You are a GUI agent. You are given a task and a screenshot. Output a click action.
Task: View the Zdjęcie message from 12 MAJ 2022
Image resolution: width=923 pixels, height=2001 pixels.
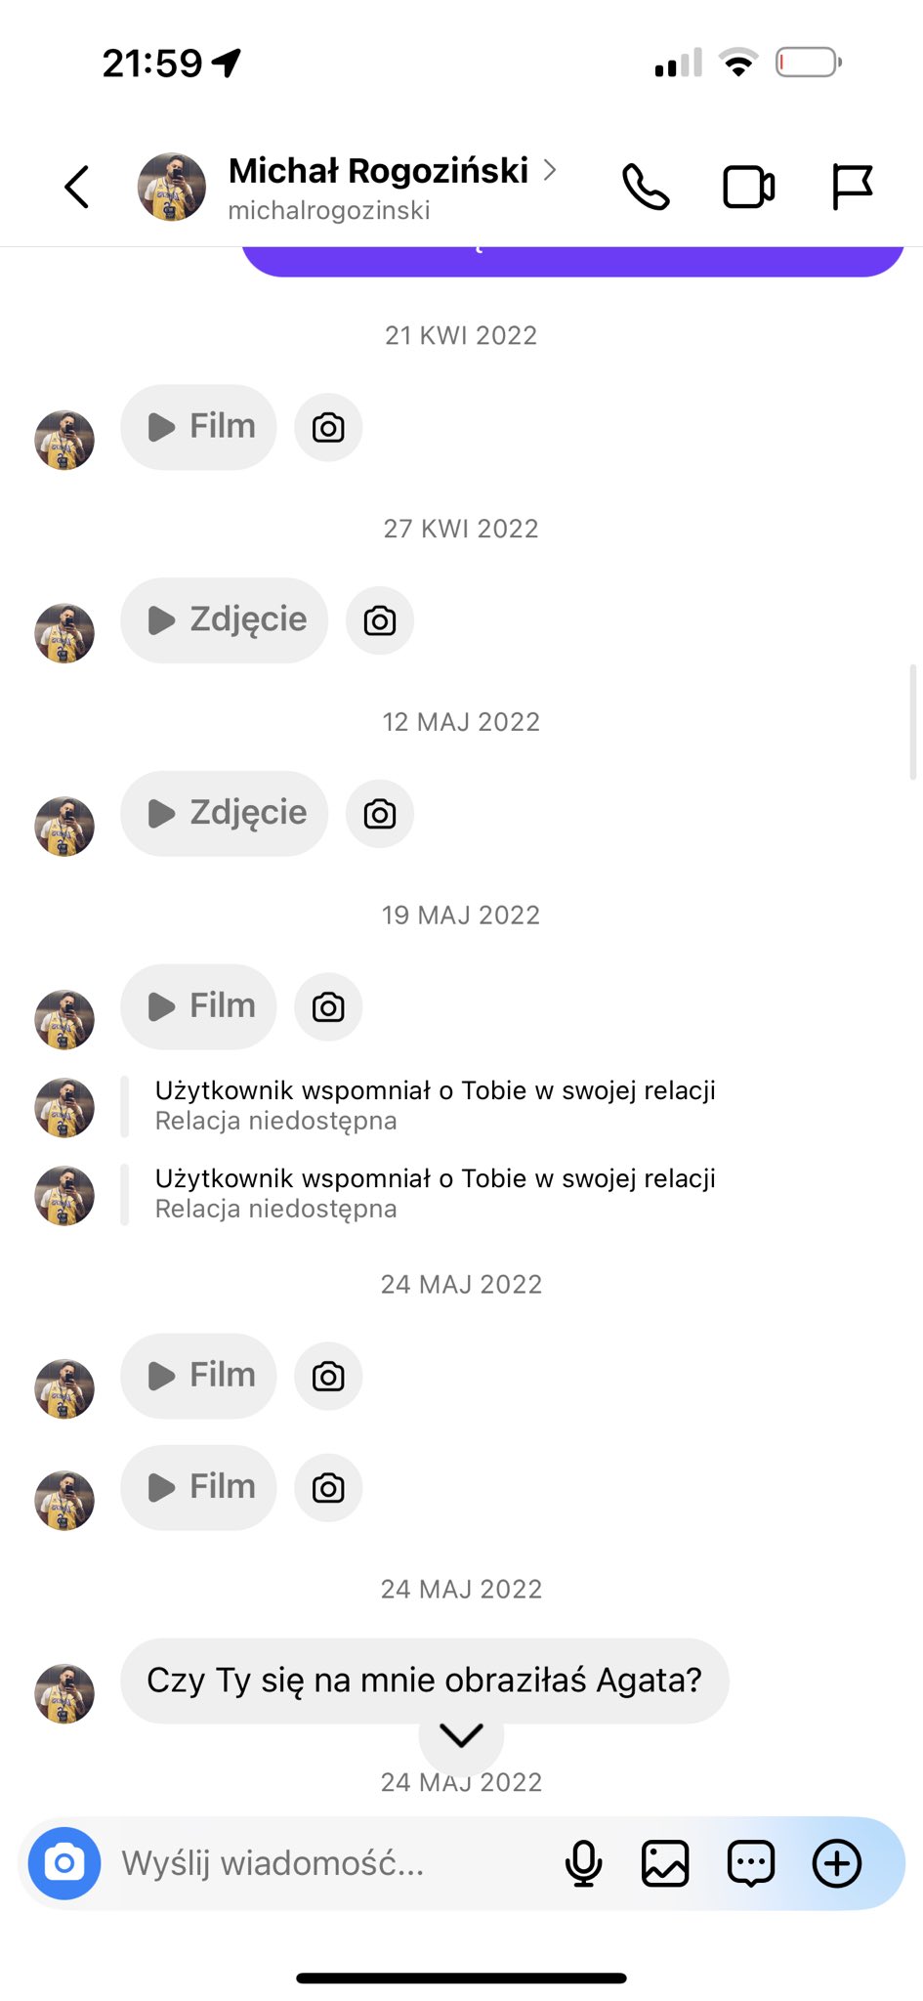[225, 814]
